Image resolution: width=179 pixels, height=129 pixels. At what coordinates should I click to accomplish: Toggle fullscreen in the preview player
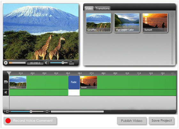coord(72,63)
